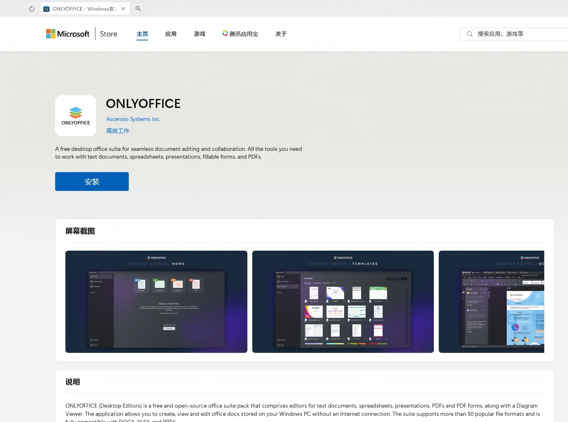Image resolution: width=568 pixels, height=422 pixels.
Task: Open the 高效工作 category link
Action: point(118,131)
